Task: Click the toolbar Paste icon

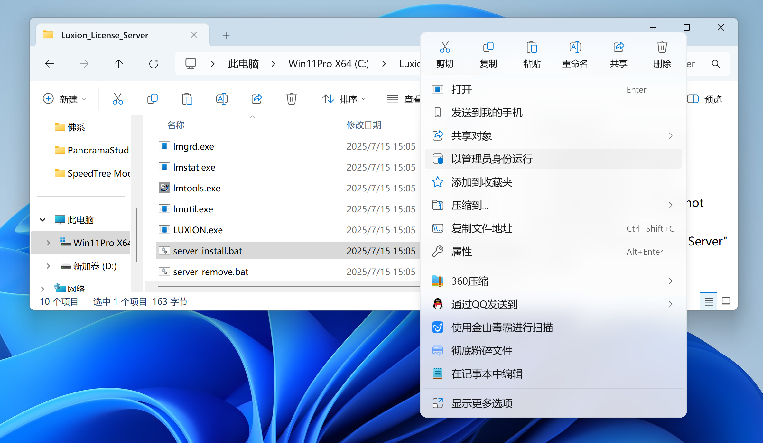Action: (x=187, y=99)
